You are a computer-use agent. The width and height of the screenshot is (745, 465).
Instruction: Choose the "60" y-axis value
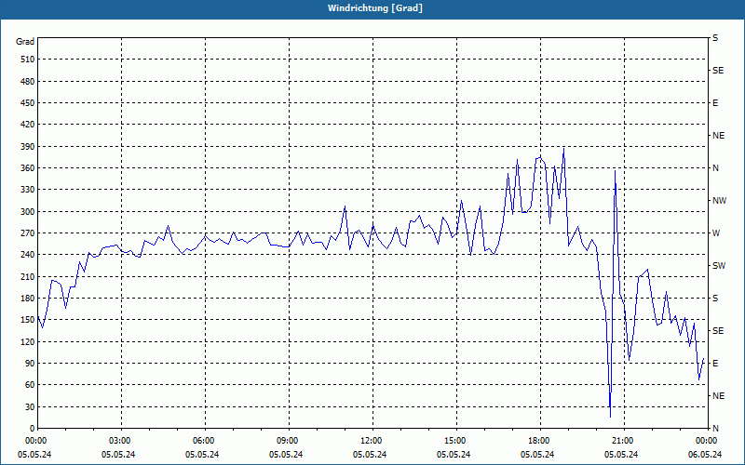tap(30, 385)
